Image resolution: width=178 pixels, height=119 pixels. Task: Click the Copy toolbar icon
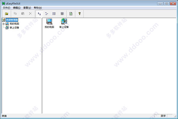[x=15, y=14]
